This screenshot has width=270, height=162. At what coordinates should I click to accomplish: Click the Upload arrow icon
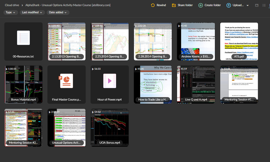(x=228, y=5)
